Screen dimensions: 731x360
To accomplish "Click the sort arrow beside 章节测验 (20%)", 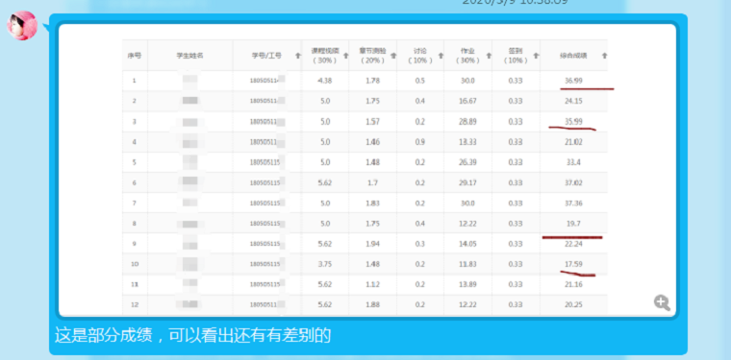I will pos(393,56).
